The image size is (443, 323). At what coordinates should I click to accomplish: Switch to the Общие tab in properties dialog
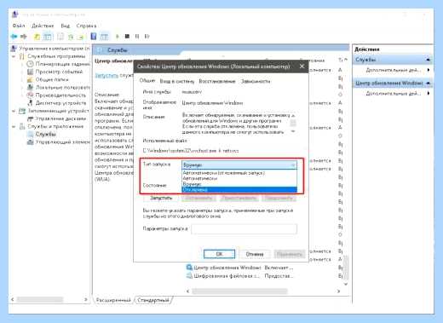click(147, 81)
